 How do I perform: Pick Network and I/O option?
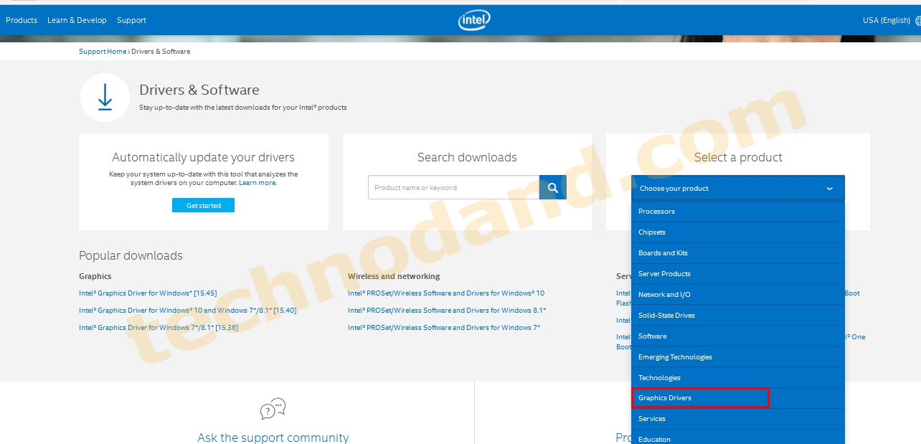click(x=738, y=295)
